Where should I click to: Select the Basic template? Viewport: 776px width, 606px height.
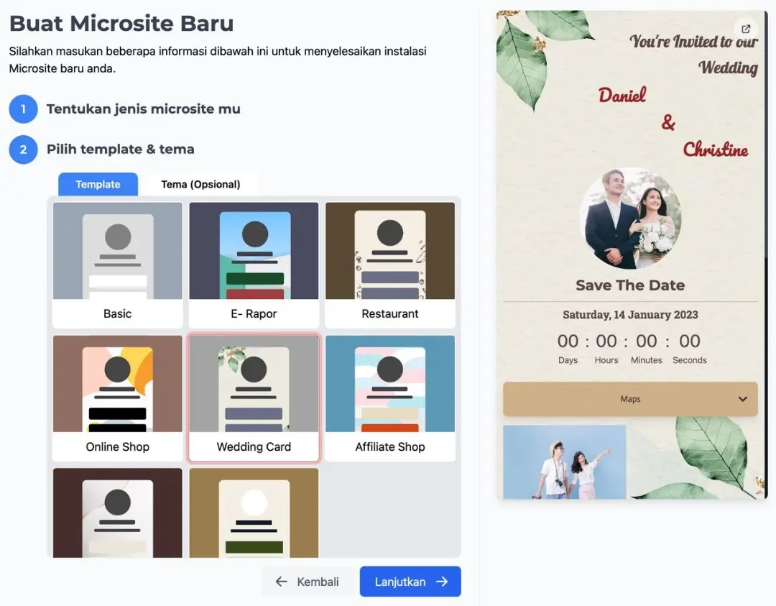tap(118, 265)
